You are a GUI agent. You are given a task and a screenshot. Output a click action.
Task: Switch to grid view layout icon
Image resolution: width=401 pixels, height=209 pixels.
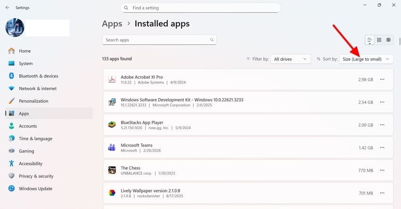click(379, 40)
